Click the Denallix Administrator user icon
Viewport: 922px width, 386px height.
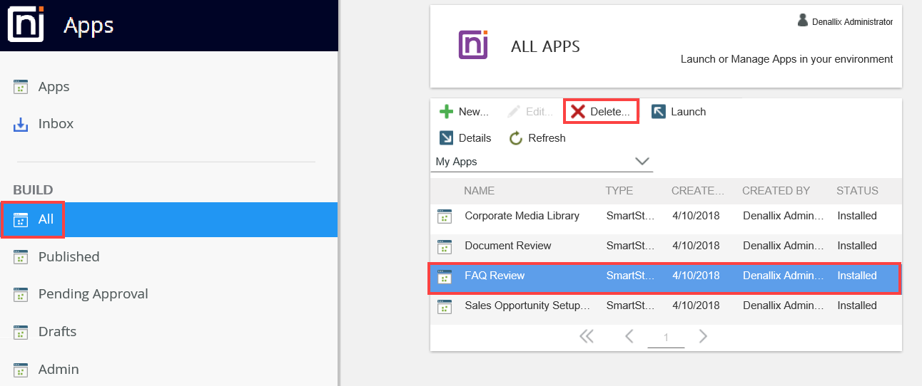pos(803,21)
